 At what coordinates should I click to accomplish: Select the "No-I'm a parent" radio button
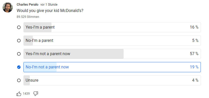click(x=19, y=41)
